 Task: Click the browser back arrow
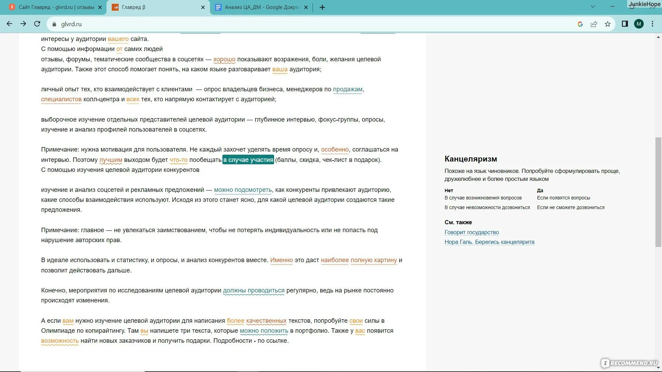[x=9, y=24]
